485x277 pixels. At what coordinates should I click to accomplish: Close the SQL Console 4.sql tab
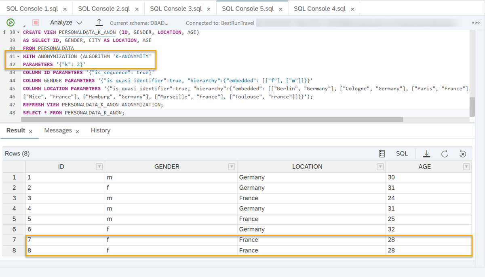353,9
